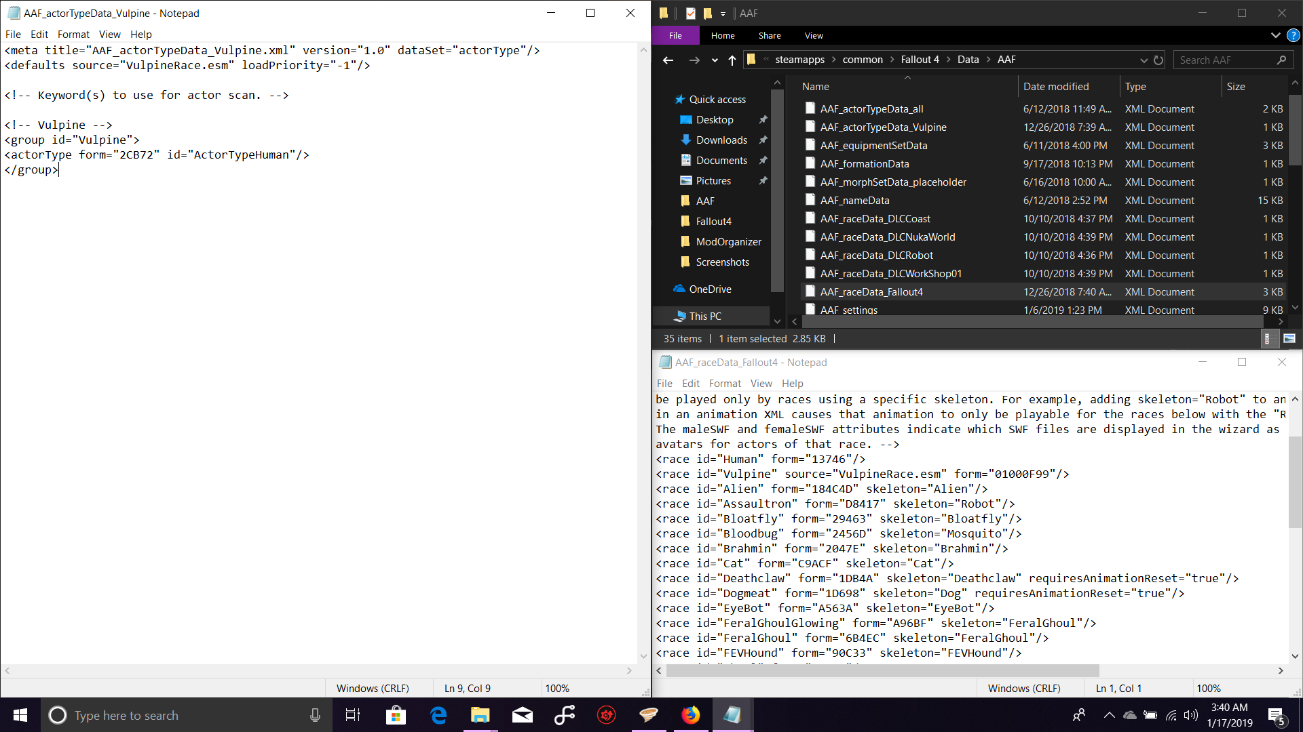Click Cortana microphone icon
This screenshot has height=732, width=1303.
pos(315,715)
